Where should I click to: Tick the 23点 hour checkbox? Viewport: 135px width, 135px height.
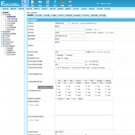[106, 95]
